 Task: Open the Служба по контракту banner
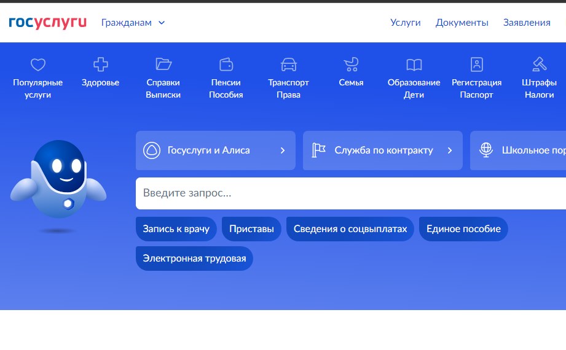click(x=383, y=150)
